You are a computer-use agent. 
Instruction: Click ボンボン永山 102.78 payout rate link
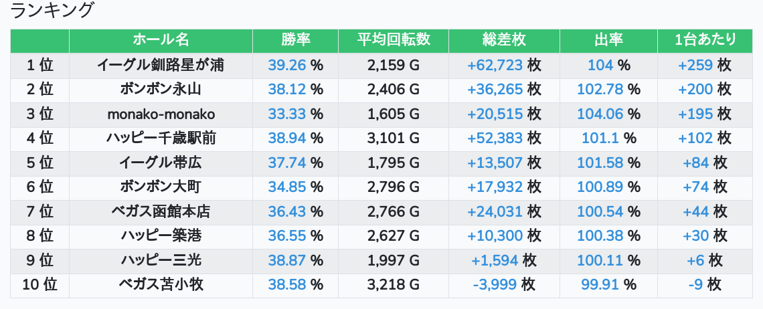(x=600, y=90)
